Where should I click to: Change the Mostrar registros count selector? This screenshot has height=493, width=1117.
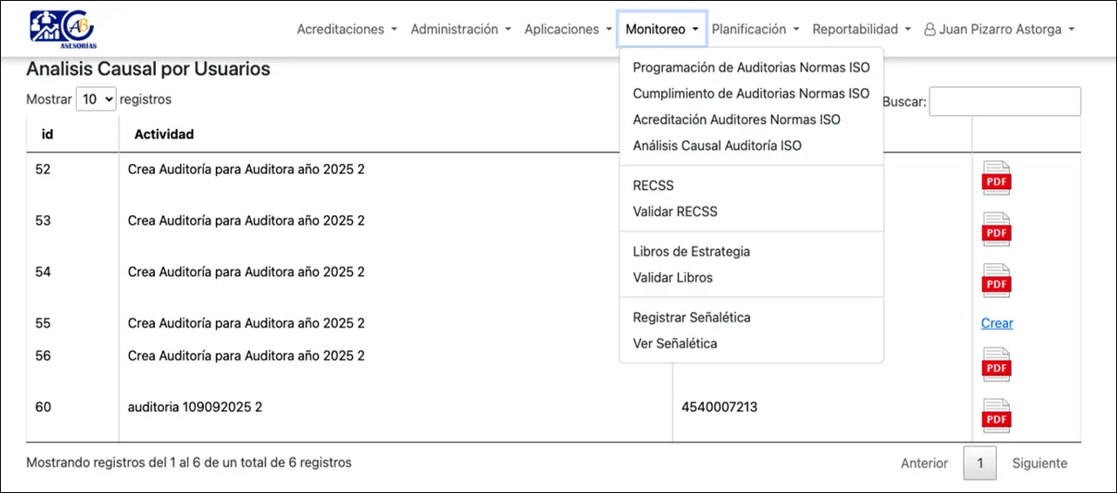point(96,99)
